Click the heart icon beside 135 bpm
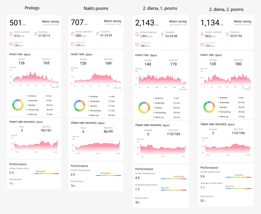261x214 pixels. click(x=202, y=45)
